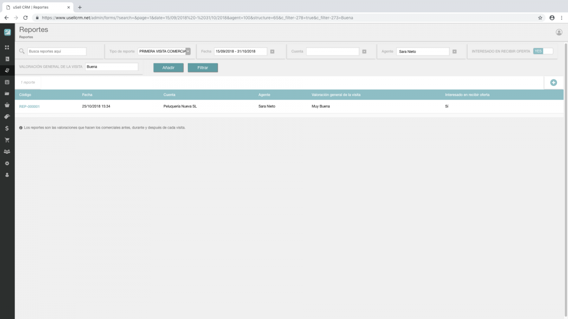Screen dimensions: 568x319
Task: Open the settings gear in the sidebar
Action: pos(7,163)
